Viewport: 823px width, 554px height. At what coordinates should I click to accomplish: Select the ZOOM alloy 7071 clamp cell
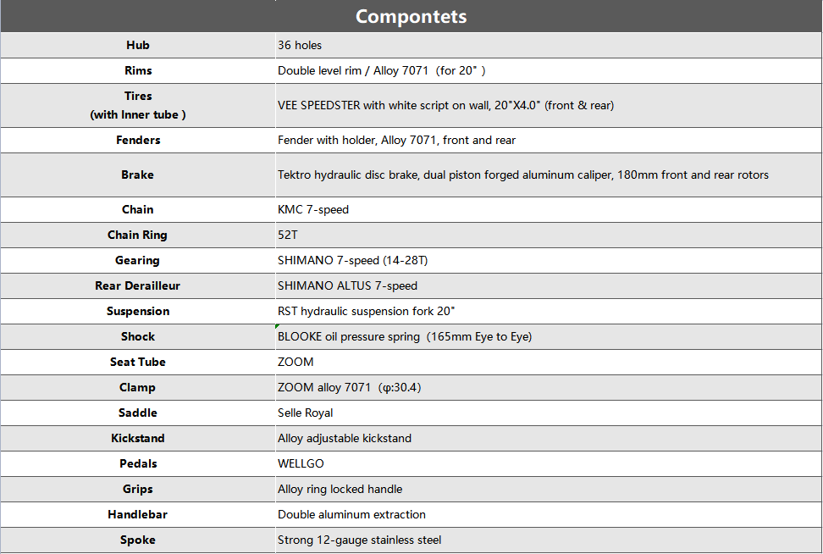click(x=349, y=387)
